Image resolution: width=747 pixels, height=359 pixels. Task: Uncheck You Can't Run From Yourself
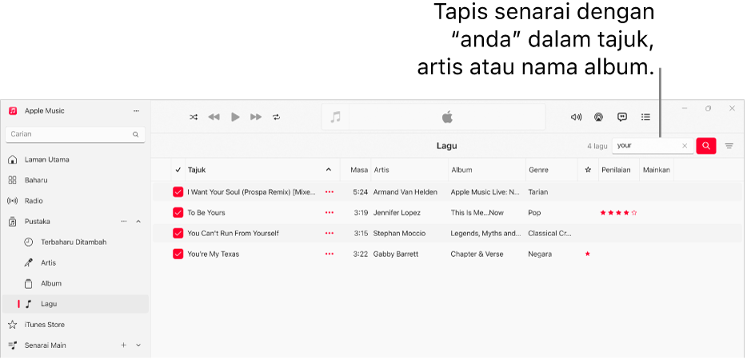pyautogui.click(x=178, y=234)
